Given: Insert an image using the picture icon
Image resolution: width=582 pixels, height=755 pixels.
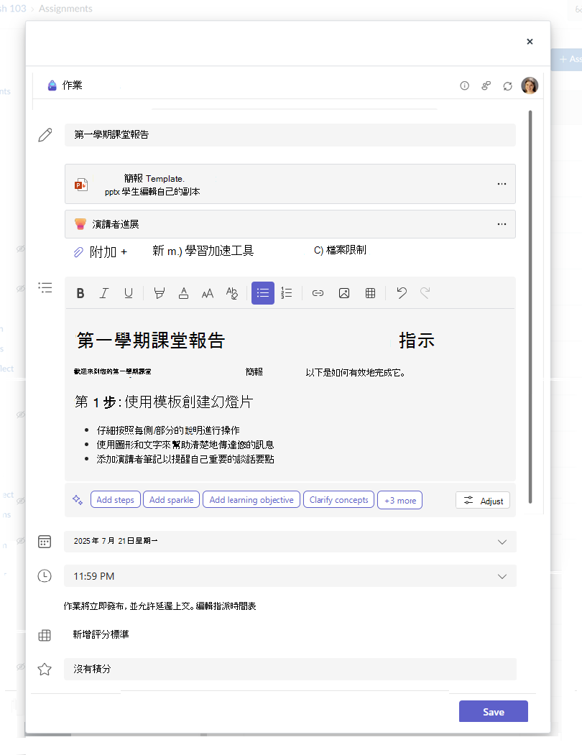Looking at the screenshot, I should point(344,293).
